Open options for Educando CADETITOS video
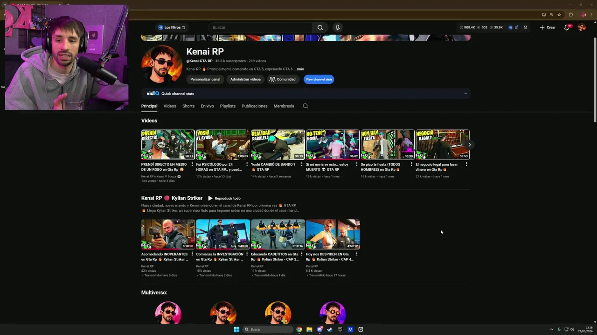The image size is (597, 335). (301, 254)
